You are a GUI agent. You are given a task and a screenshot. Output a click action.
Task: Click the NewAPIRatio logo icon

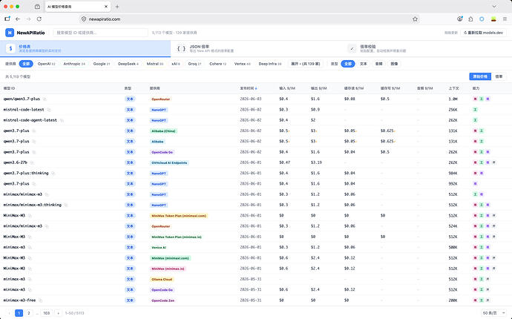click(x=10, y=33)
